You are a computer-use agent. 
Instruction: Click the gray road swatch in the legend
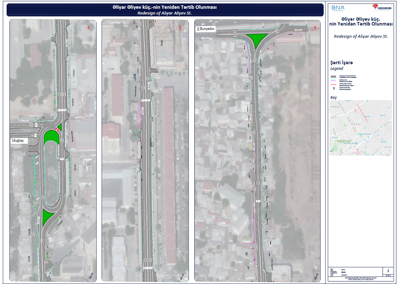[x=333, y=77]
